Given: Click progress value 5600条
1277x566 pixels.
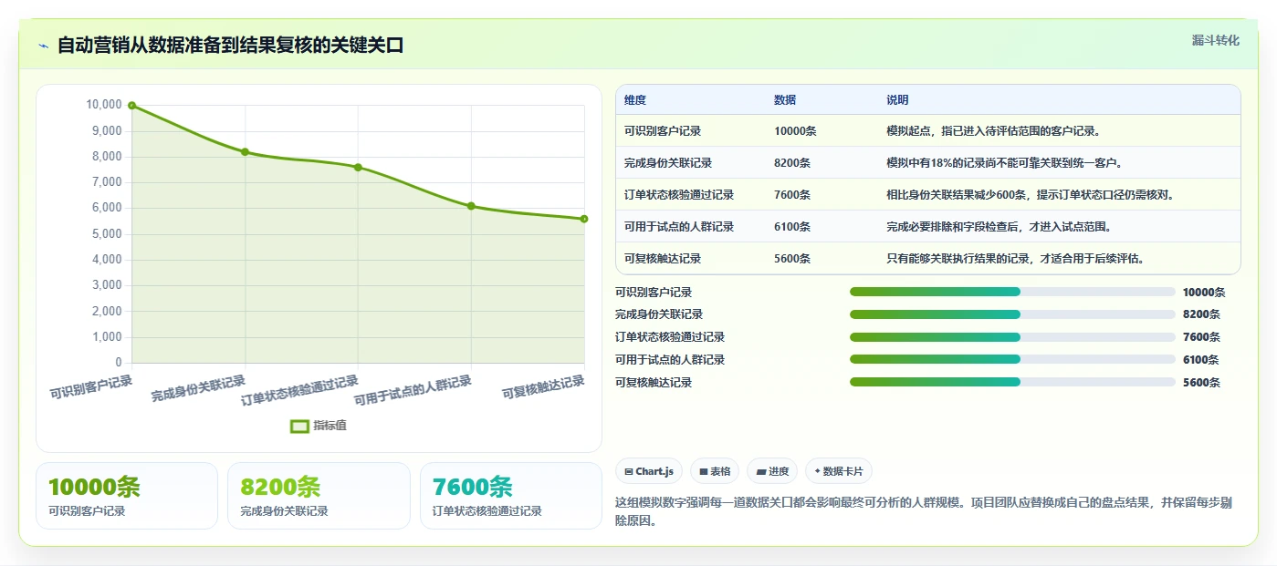Looking at the screenshot, I should (1201, 383).
